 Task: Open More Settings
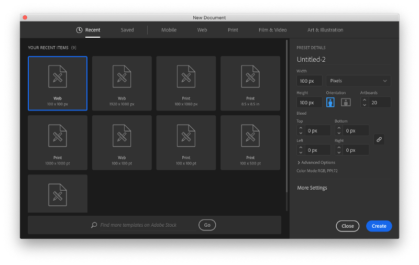tap(312, 188)
